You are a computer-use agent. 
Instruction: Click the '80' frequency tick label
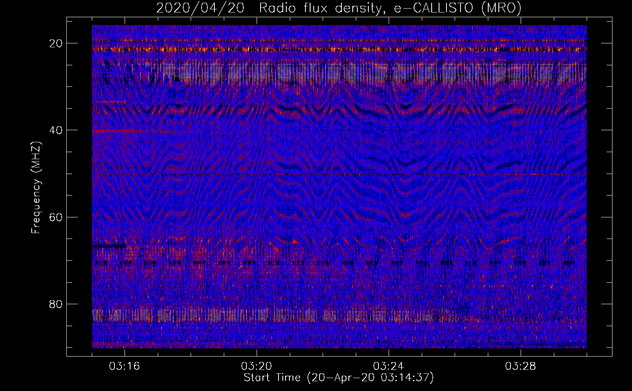pos(56,304)
